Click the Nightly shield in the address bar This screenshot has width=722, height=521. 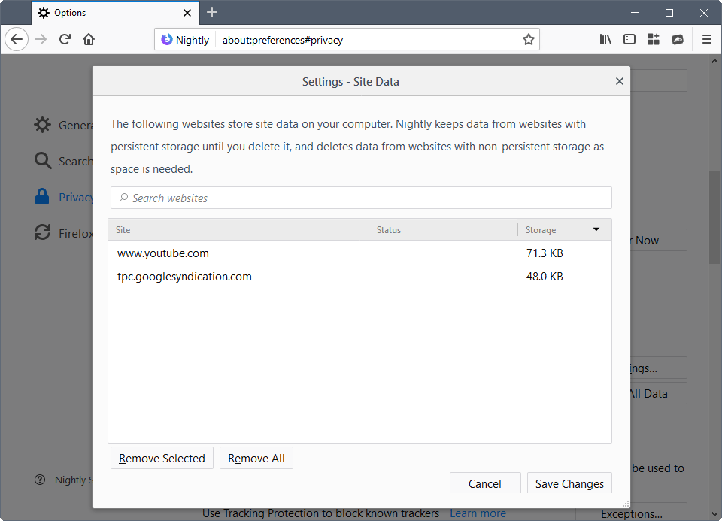pyautogui.click(x=166, y=39)
